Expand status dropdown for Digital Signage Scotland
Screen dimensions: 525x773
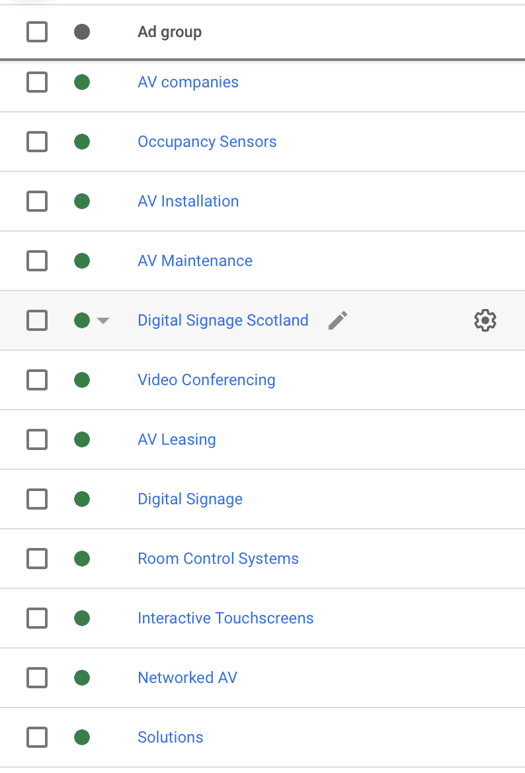(102, 321)
